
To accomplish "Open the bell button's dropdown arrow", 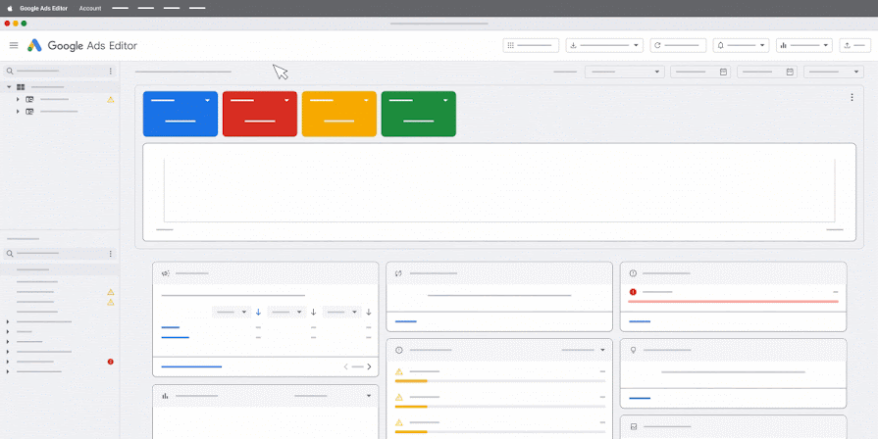I will 762,46.
